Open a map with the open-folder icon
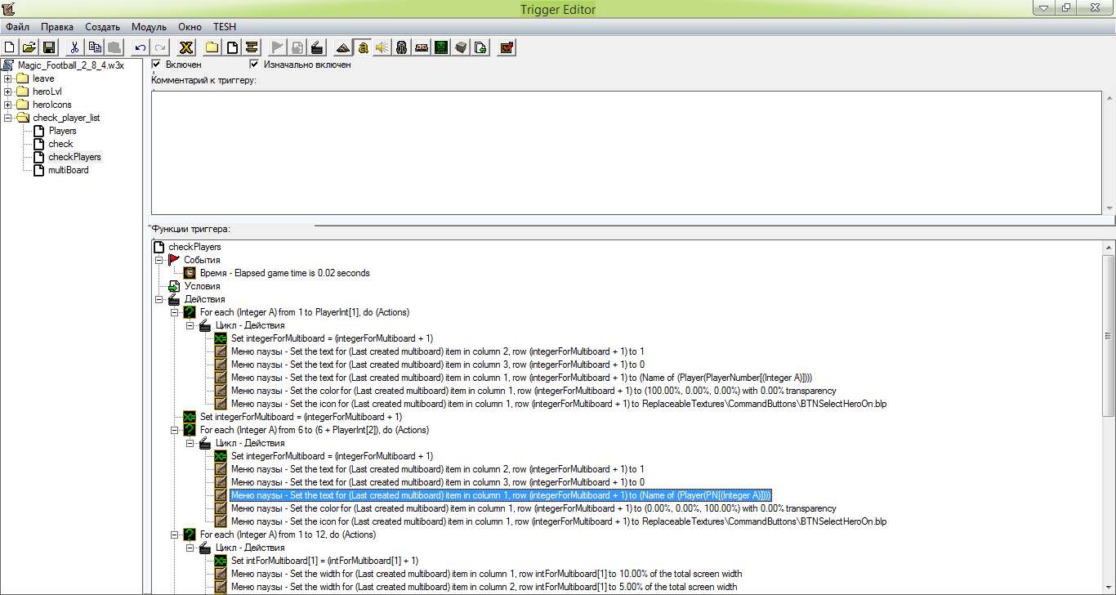This screenshot has width=1116, height=595. pos(29,47)
